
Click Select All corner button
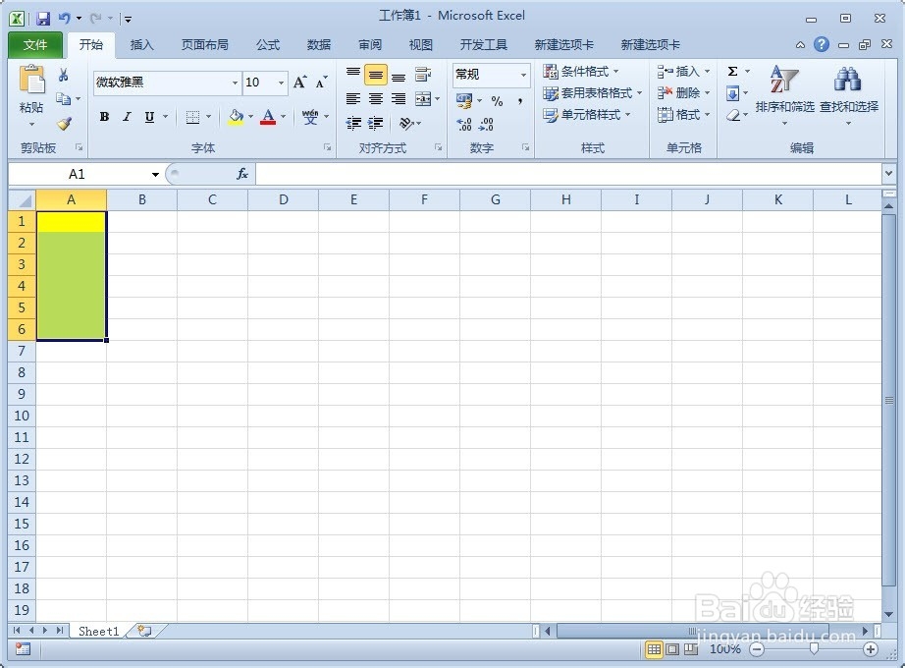[x=23, y=200]
